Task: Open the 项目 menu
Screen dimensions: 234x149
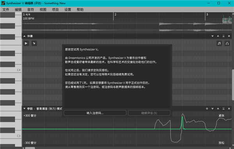Action: tap(55, 9)
